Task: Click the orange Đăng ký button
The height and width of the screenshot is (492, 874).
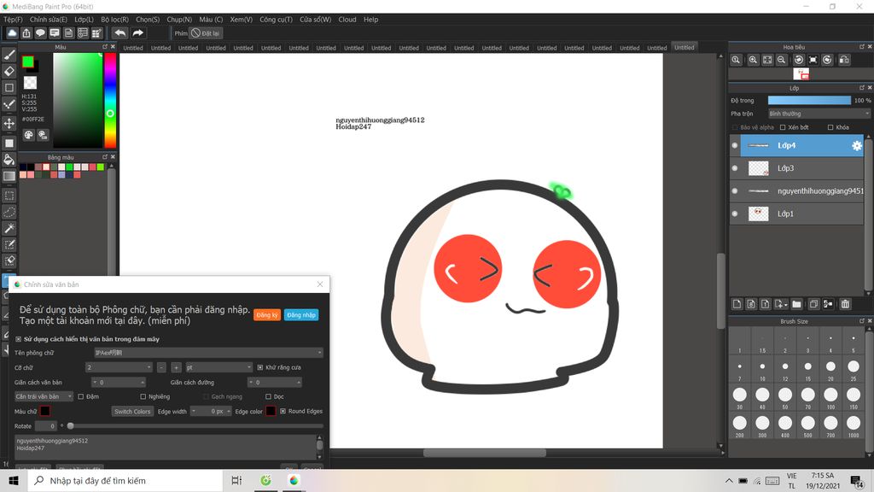Action: [267, 315]
